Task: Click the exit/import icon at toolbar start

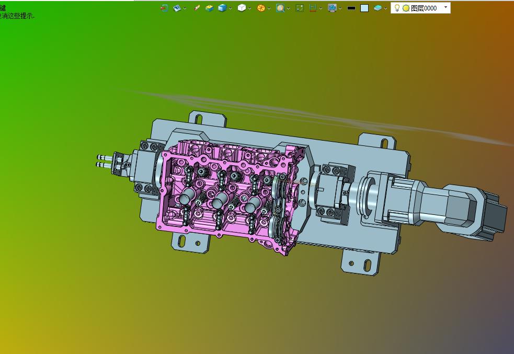Action: pos(164,8)
